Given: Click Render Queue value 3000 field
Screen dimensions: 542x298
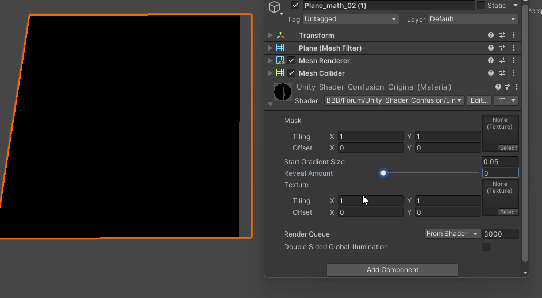Looking at the screenshot, I should (500, 234).
